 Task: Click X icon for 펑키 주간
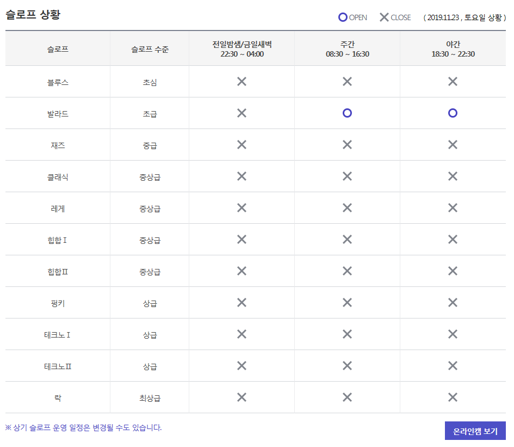[347, 302]
